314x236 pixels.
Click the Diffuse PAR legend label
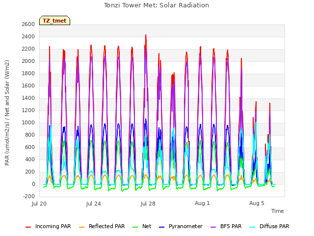(x=274, y=226)
